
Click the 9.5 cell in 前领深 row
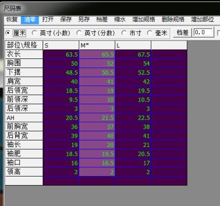pyautogui.click(x=61, y=100)
